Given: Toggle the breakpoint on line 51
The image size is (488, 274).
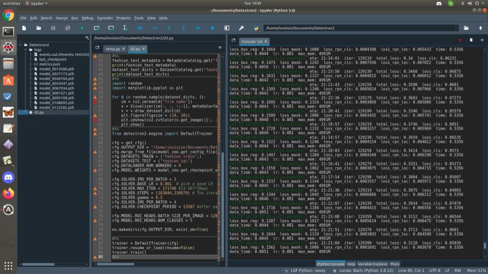Looking at the screenshot, I should click(x=95, y=101).
